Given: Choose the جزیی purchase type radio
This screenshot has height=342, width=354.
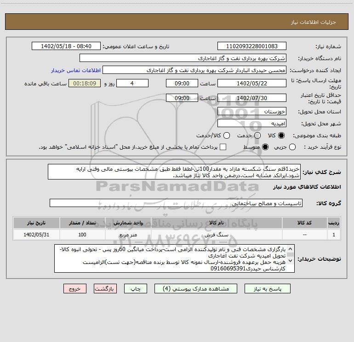Looking at the screenshot, I should [x=292, y=147].
